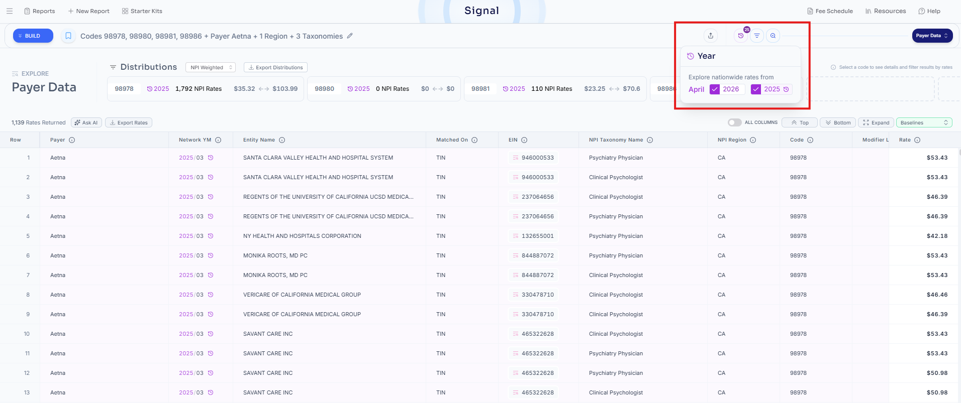Open the Help menu
961x403 pixels.
pyautogui.click(x=929, y=11)
